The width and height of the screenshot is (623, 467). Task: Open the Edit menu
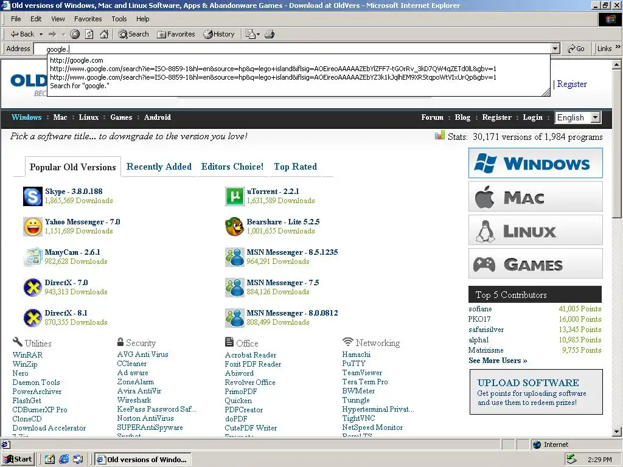click(x=36, y=19)
